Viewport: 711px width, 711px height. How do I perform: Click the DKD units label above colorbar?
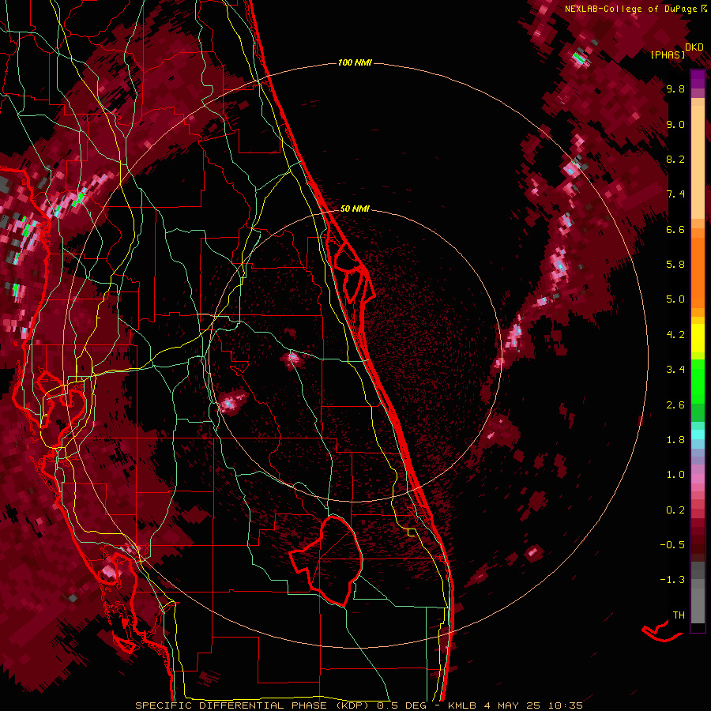pyautogui.click(x=694, y=47)
